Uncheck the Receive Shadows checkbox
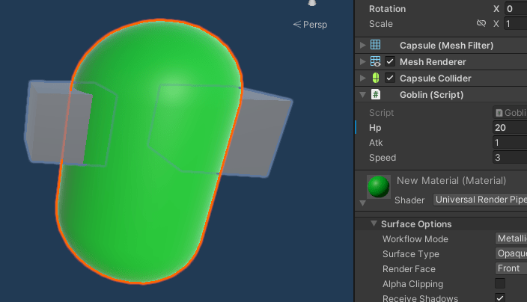527x302 pixels. pos(500,298)
